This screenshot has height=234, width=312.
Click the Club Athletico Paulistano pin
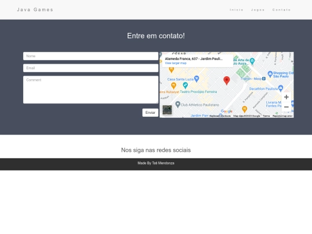178,104
